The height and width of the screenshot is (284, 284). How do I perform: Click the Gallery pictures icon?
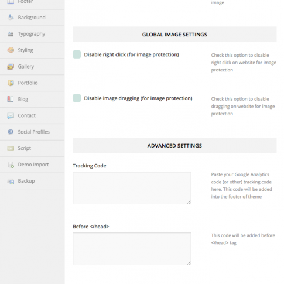pos(11,67)
